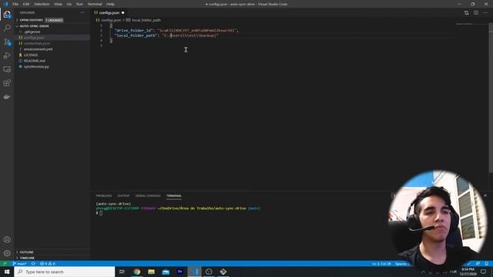Image resolution: width=493 pixels, height=277 pixels.
Task: Open the Source Control view
Action: click(7, 42)
